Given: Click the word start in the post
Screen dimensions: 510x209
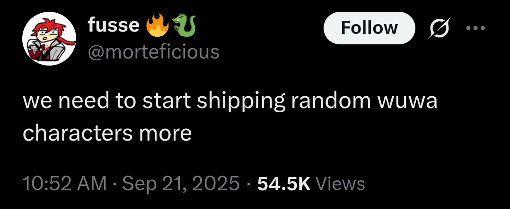Looking at the screenshot, I should [x=167, y=101].
